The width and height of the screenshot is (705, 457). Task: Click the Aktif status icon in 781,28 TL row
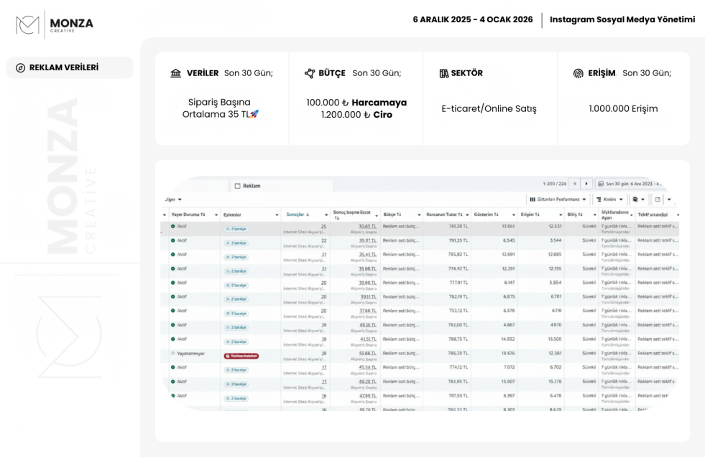tap(173, 227)
